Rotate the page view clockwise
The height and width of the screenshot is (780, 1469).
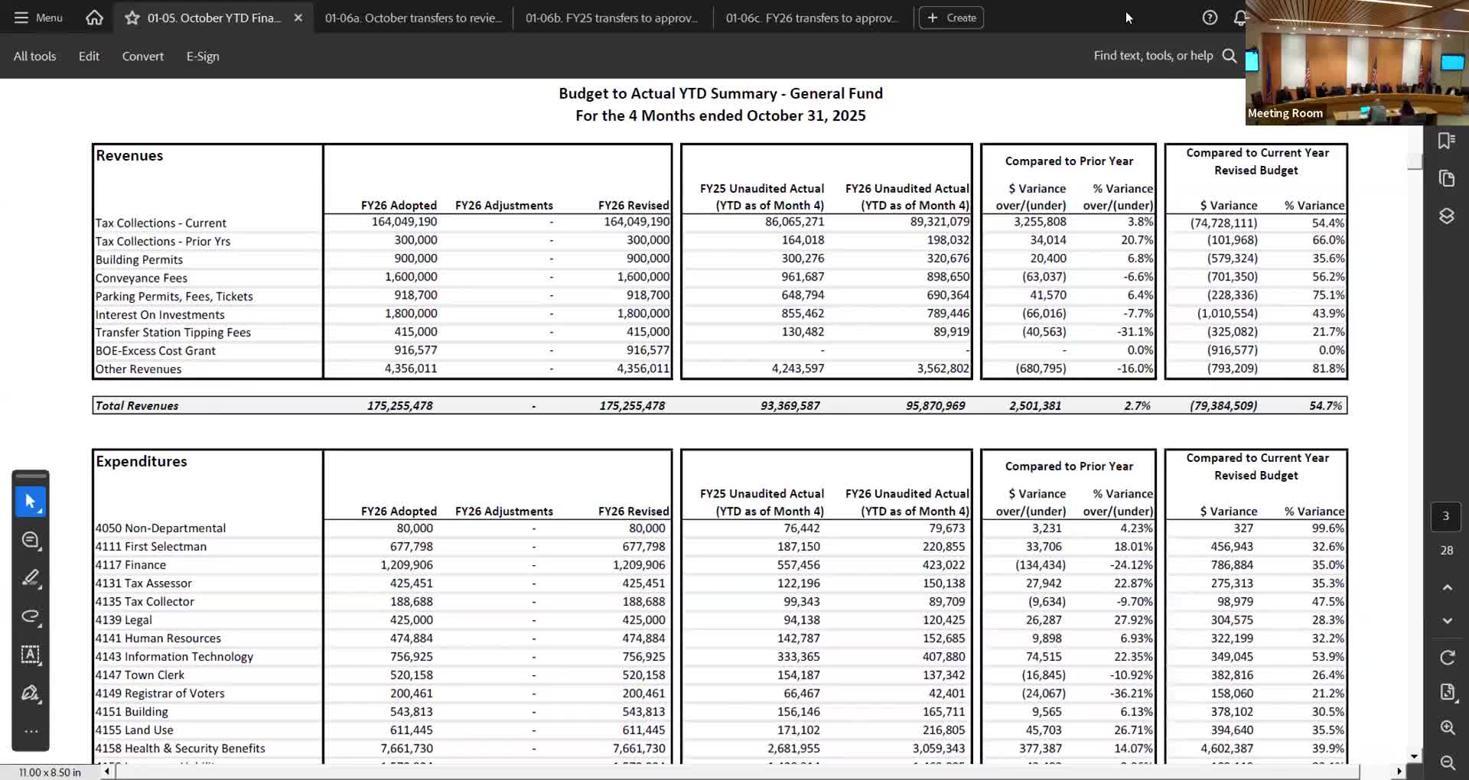click(x=1447, y=657)
